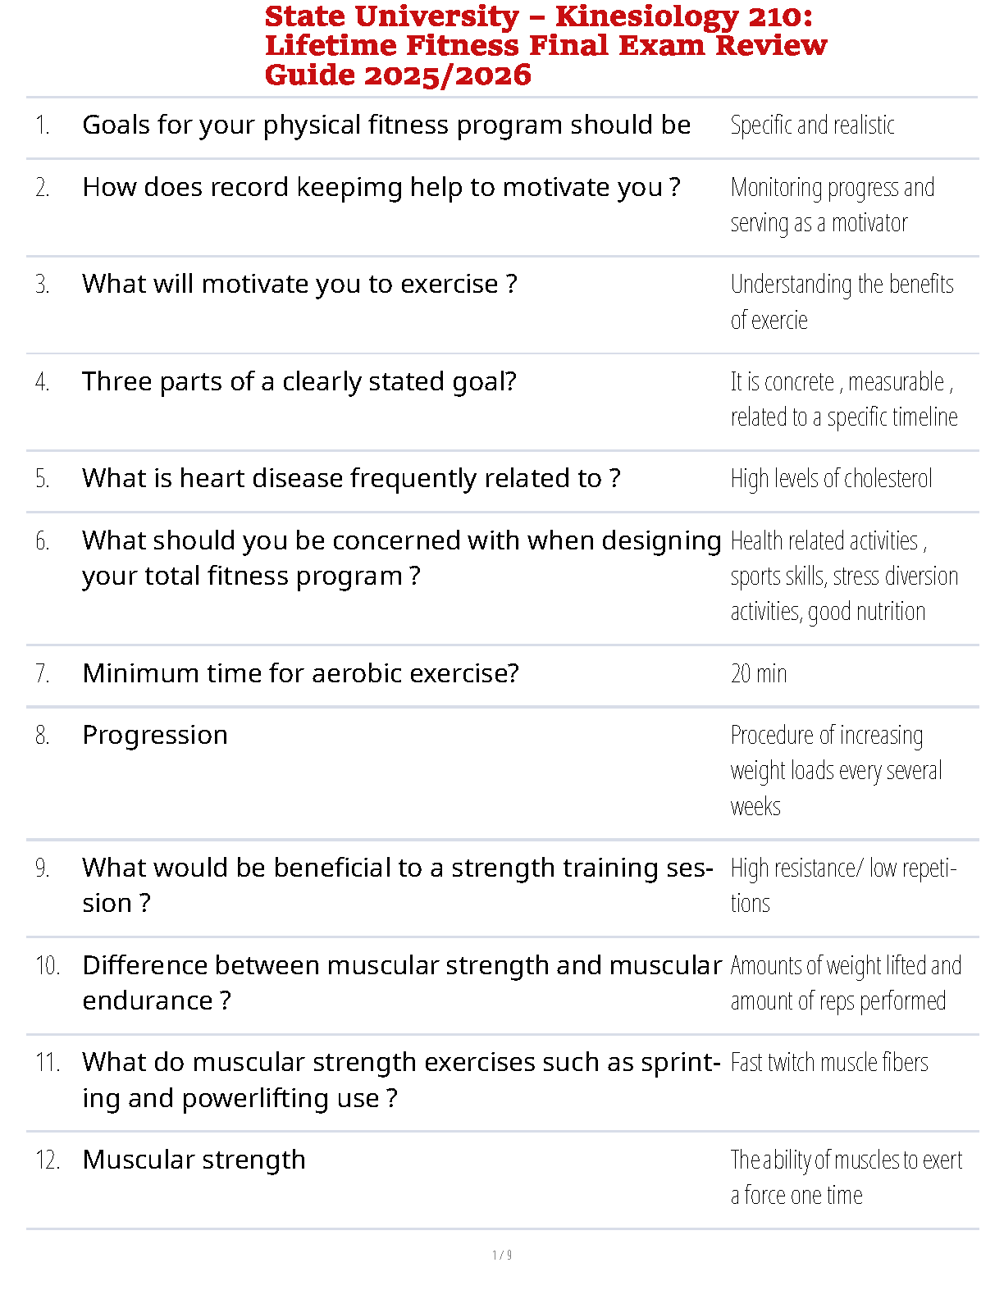This screenshot has height=1299, width=1004.
Task: Click answer 'High resistance/ low repetitions'
Action: (844, 886)
